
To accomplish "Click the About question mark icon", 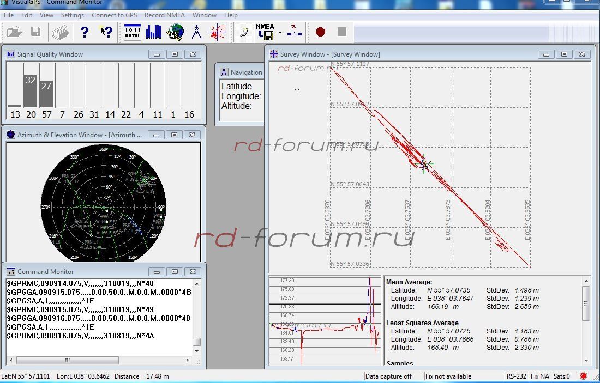I will [85, 32].
